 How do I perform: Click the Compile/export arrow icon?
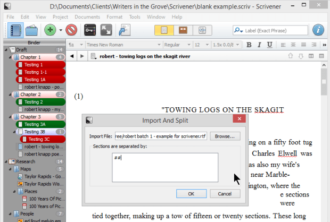(x=125, y=30)
